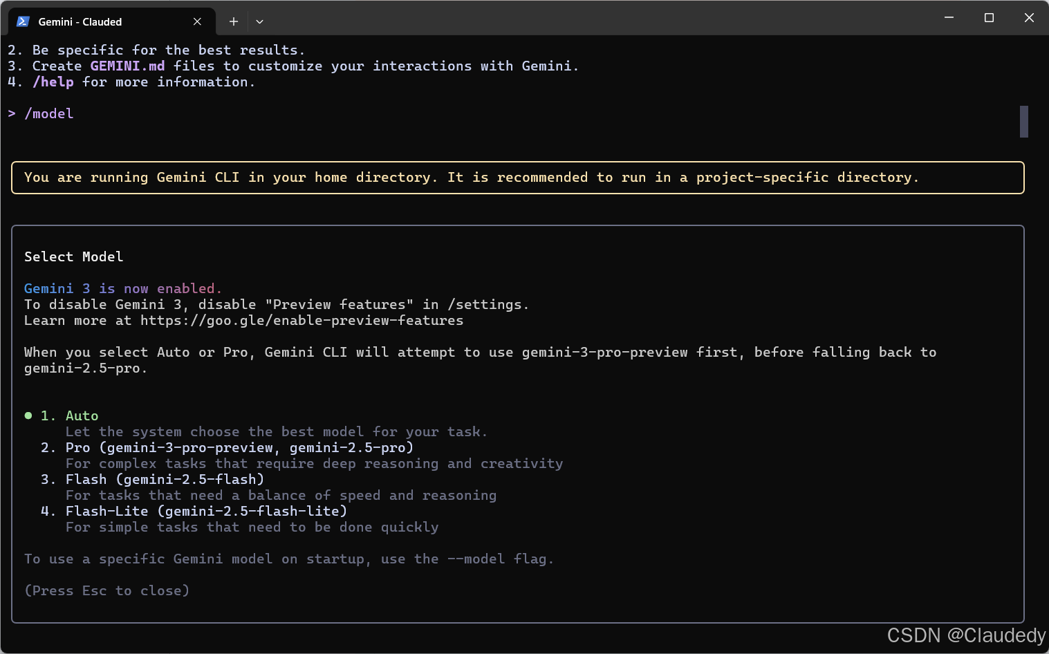
Task: Click the '(Press Esc to close)' hint
Action: (x=106, y=590)
